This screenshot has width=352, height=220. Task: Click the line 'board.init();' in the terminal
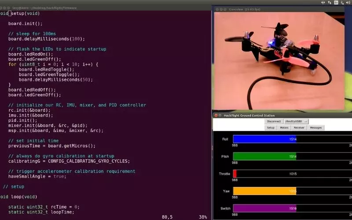26,24
